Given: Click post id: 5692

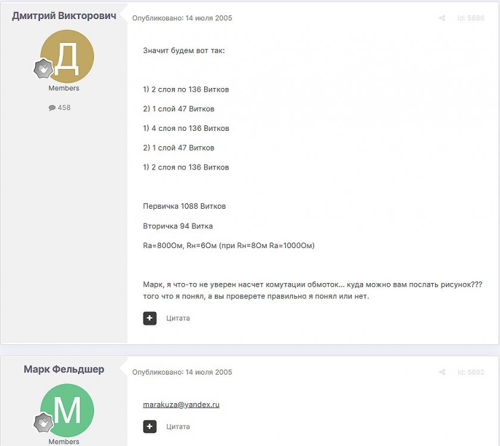Looking at the screenshot, I should point(470,372).
